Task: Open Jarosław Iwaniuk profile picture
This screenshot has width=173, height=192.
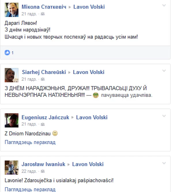Action: coord(12,167)
